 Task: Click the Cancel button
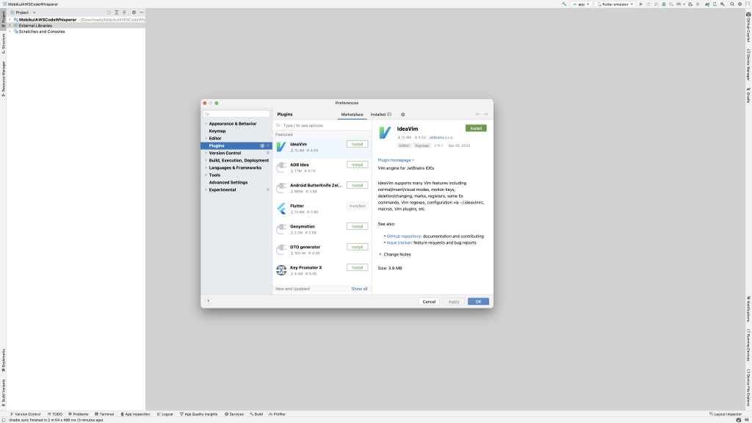coord(429,302)
